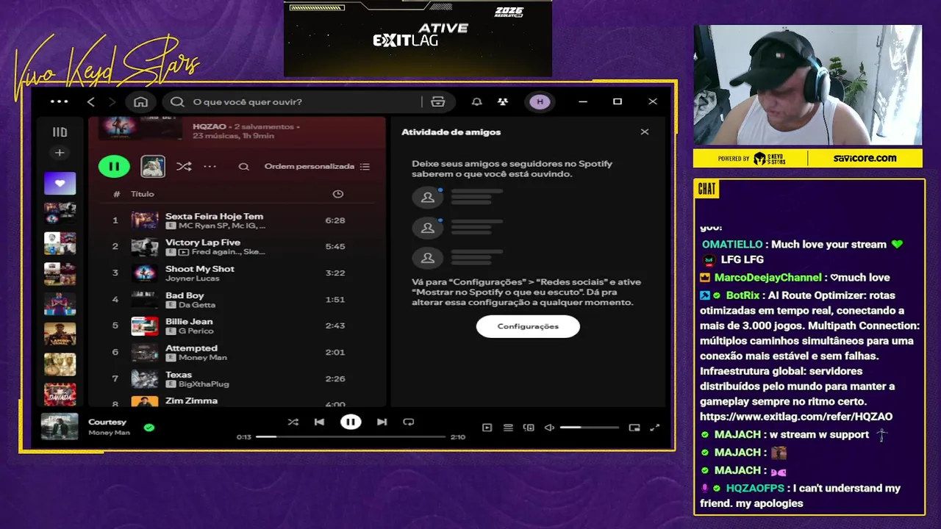Toggle green saved checkmark for Courtesy
This screenshot has height=529, width=941.
click(149, 427)
